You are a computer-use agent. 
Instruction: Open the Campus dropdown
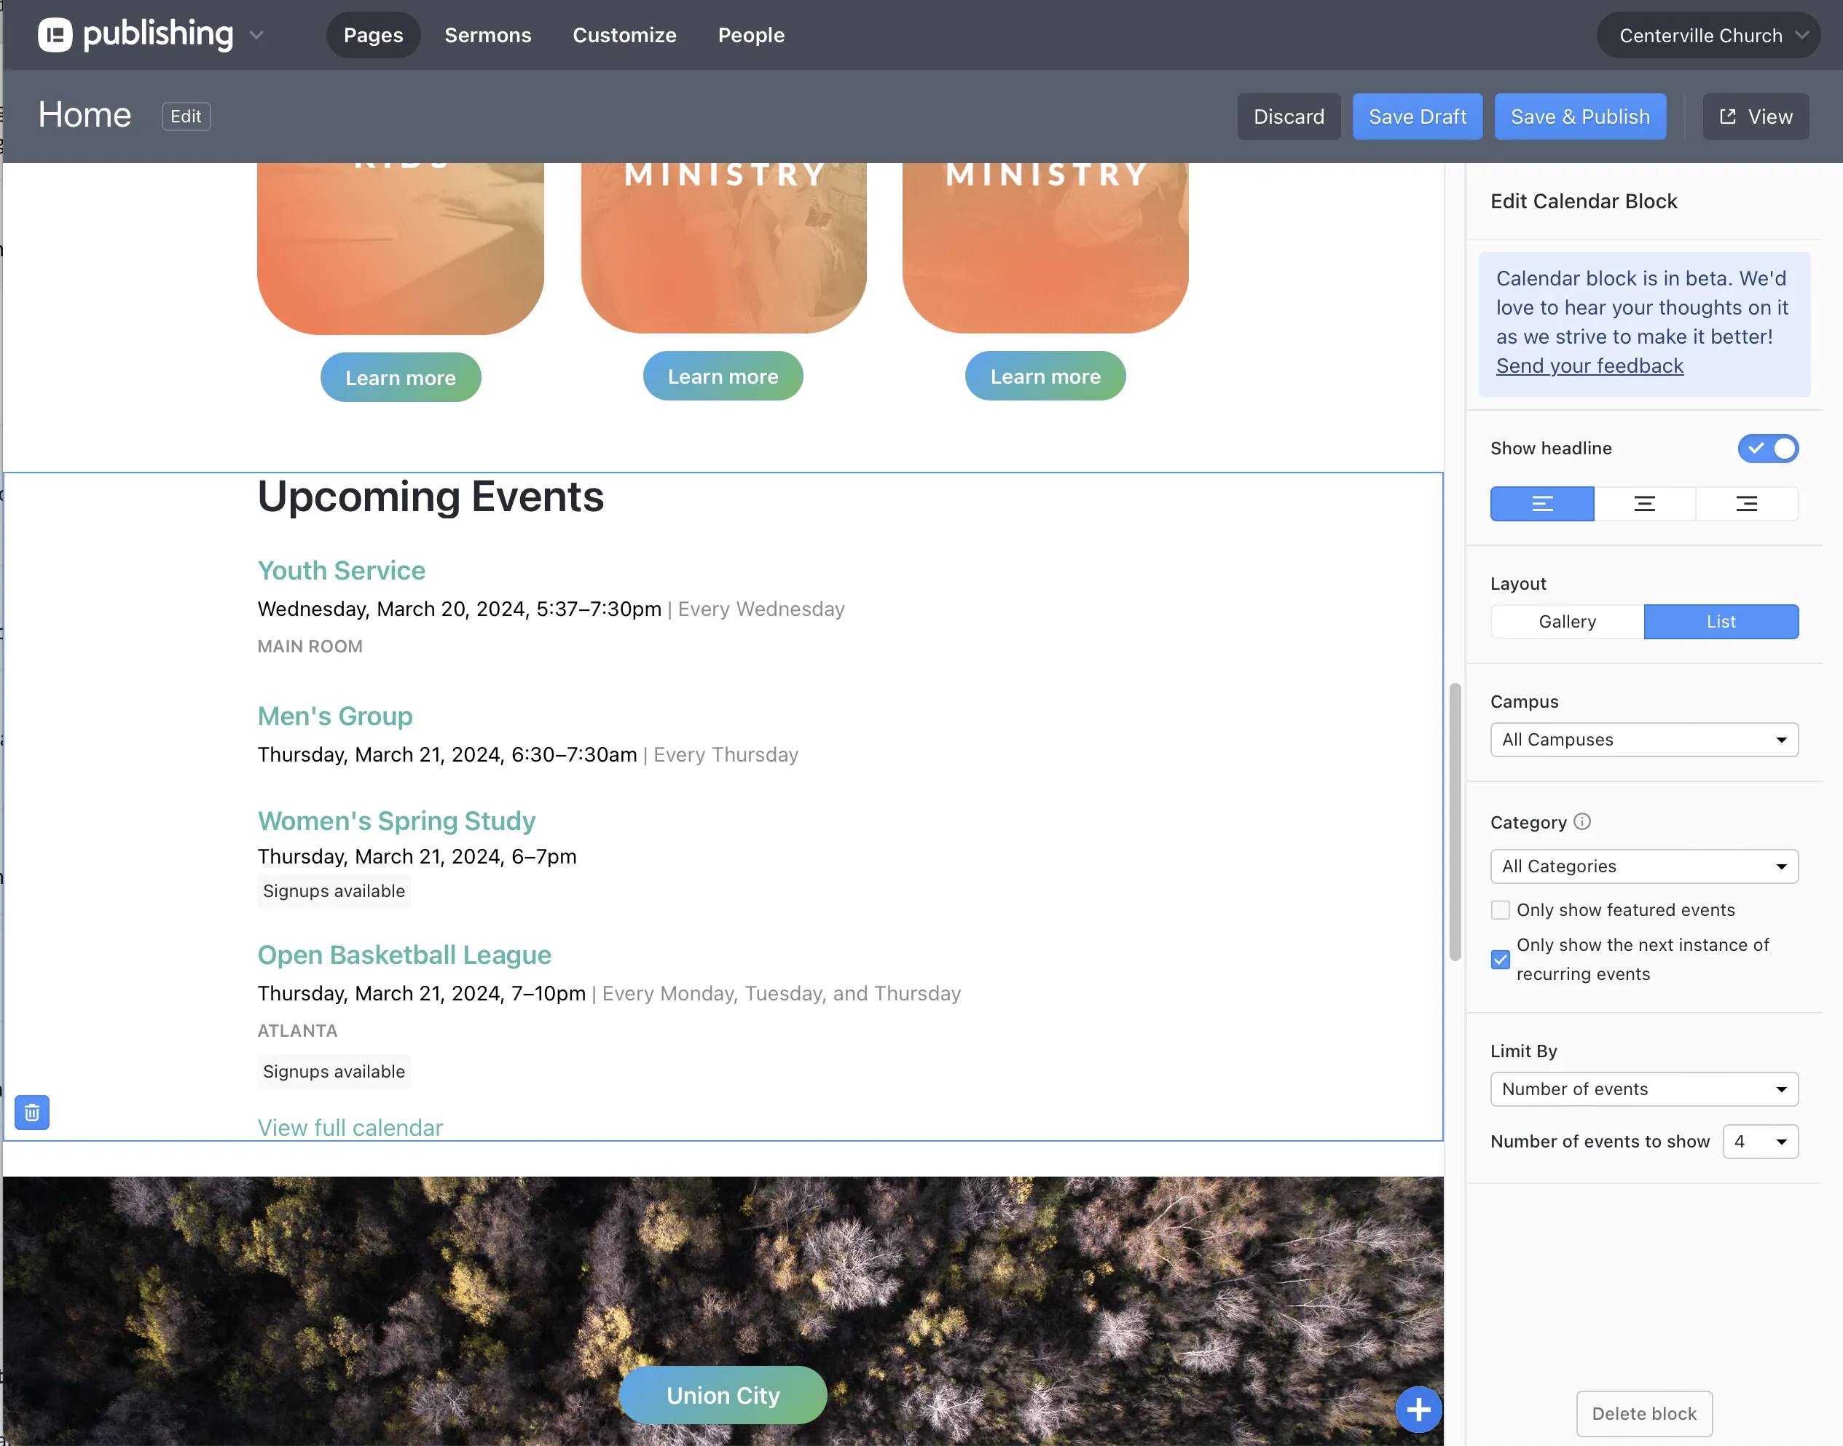1643,739
